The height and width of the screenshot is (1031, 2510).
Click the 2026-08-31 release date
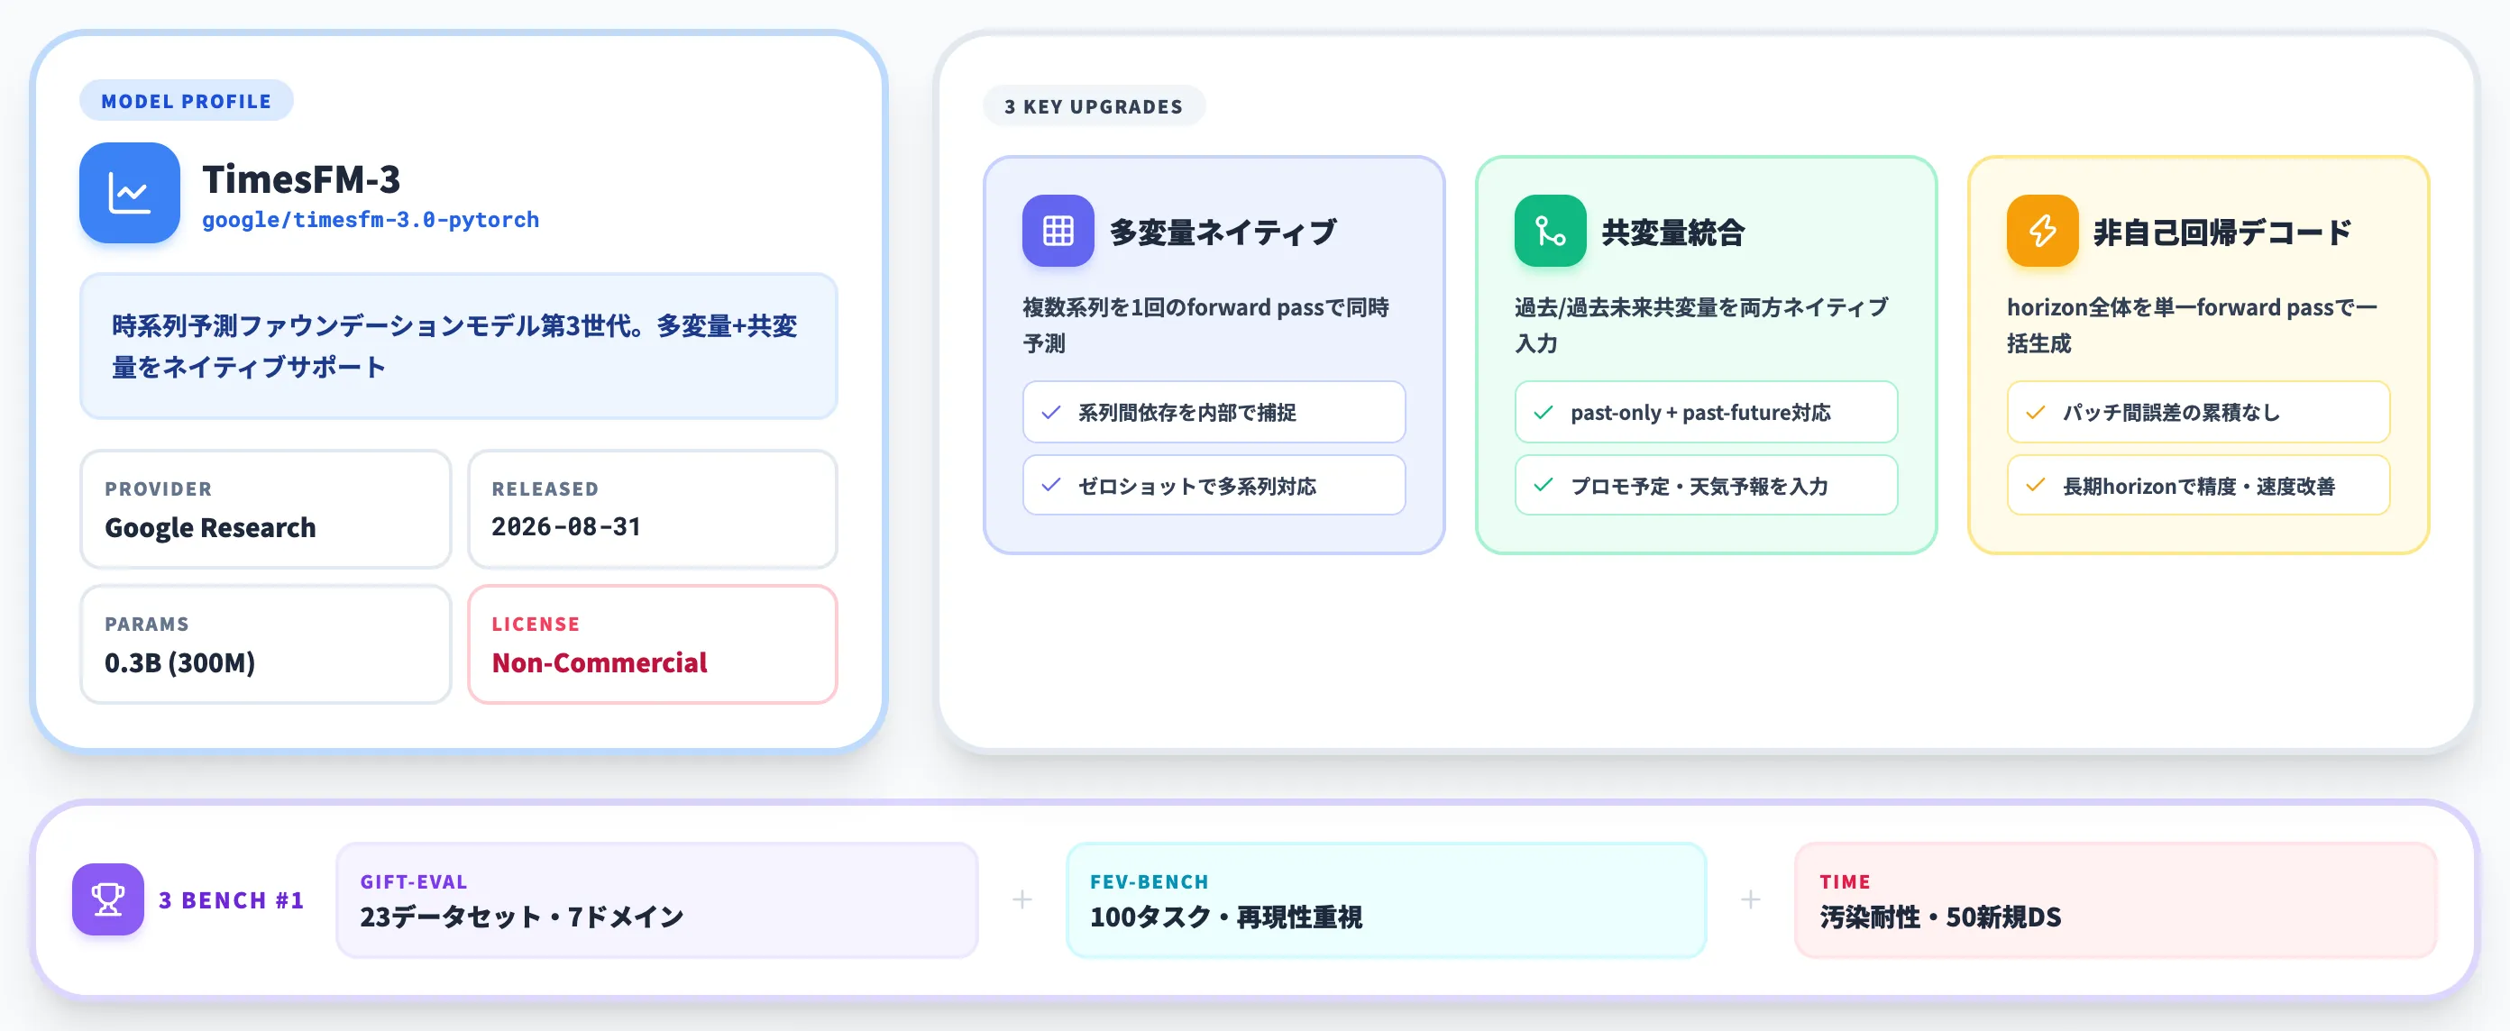tap(566, 526)
